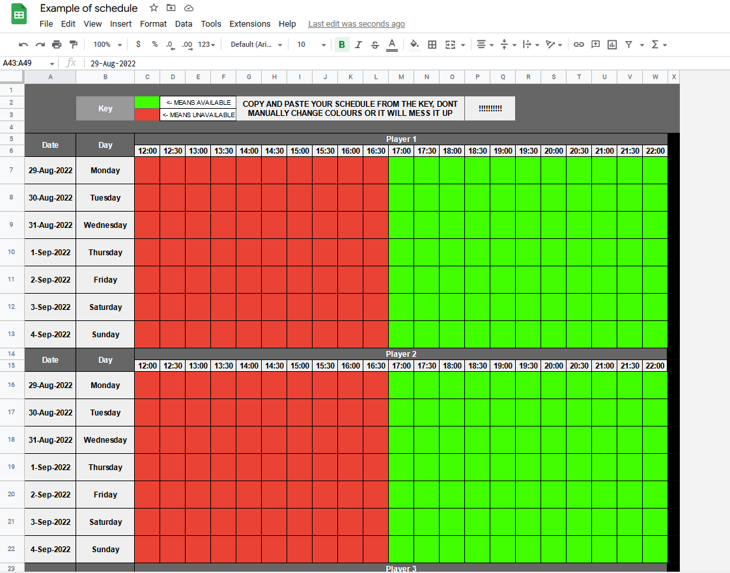Viewport: 730px width, 573px height.
Task: Format as percent icon
Action: (154, 44)
